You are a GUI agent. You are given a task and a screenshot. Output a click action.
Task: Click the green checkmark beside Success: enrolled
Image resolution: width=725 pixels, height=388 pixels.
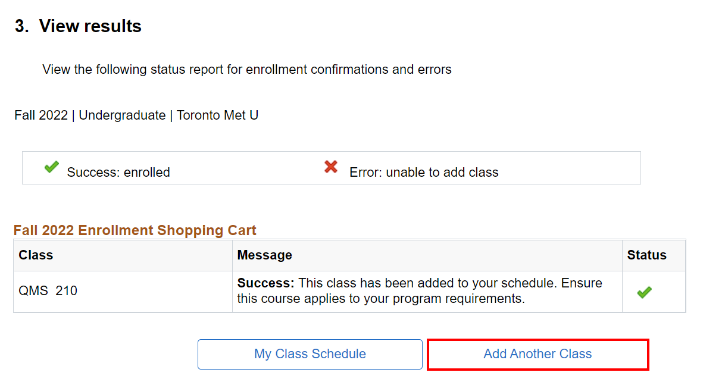click(x=52, y=167)
